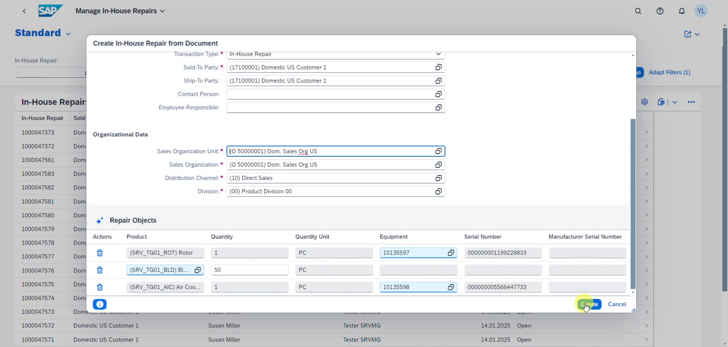Viewport: 728px width, 347px height.
Task: Click the Rotor product cell
Action: (x=165, y=253)
